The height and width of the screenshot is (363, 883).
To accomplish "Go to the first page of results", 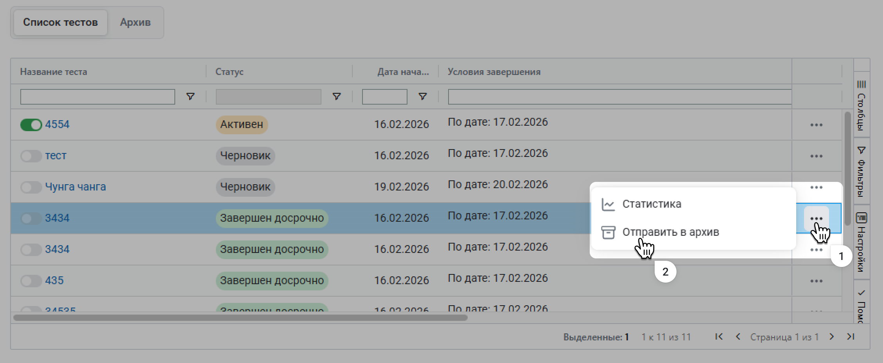I will (719, 336).
